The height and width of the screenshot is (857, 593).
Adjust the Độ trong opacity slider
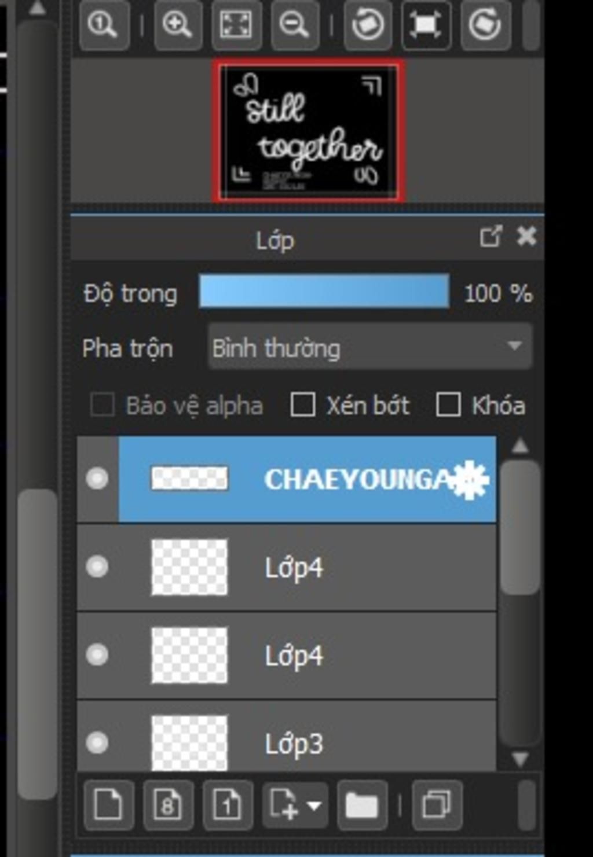[324, 292]
